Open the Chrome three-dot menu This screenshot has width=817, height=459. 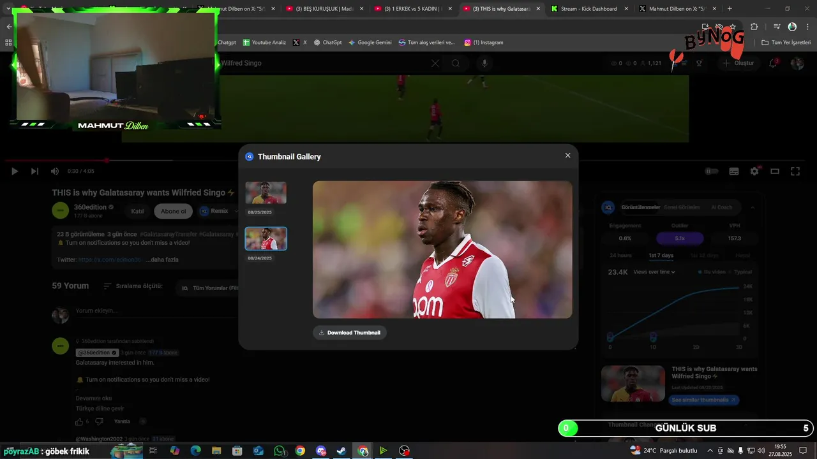[x=807, y=27]
